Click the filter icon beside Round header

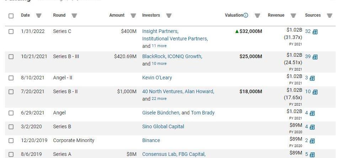[74, 16]
